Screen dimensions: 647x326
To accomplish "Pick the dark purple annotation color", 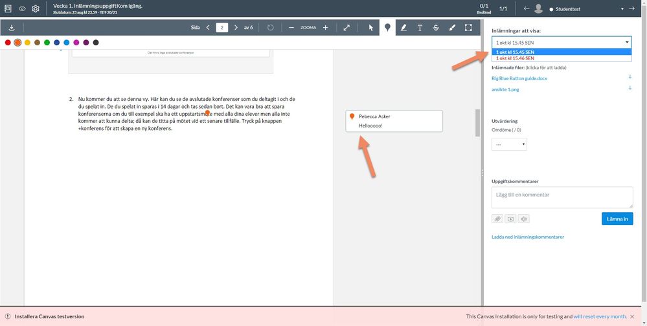I will [86, 43].
